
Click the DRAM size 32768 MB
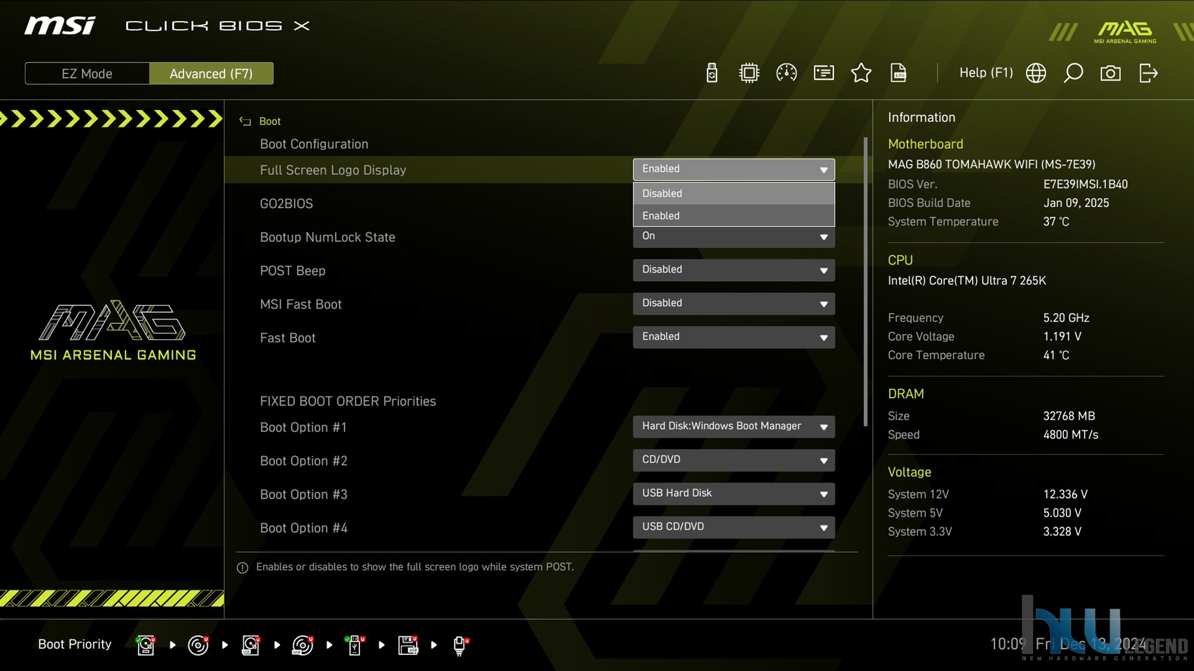point(1069,416)
